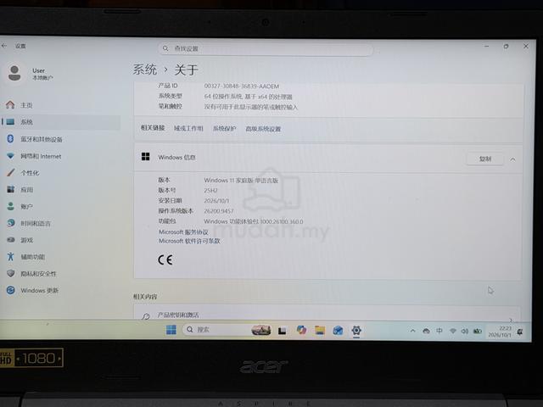The width and height of the screenshot is (543, 407).
Task: Open Task View in the taskbar
Action: point(283,331)
